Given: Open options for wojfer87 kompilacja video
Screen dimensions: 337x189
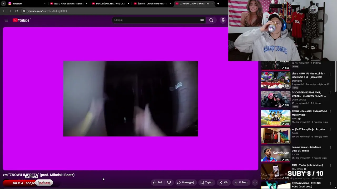Looking at the screenshot, I should 330,130.
